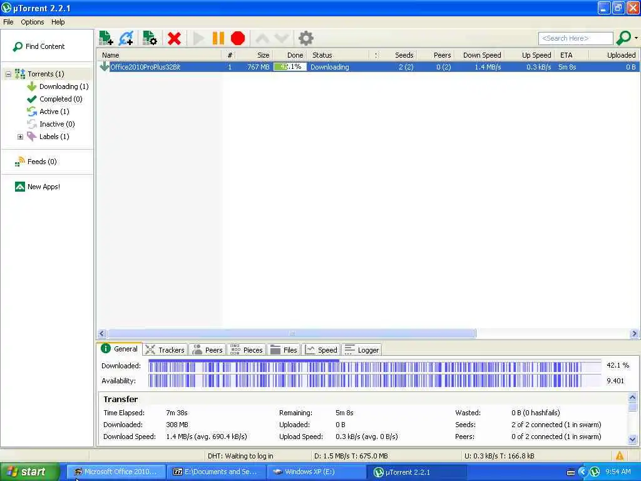641x481 pixels.
Task: Switch to the Logger tab
Action: 362,350
